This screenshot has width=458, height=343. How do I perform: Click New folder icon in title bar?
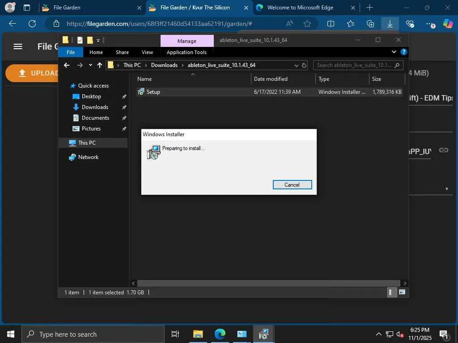coord(90,40)
